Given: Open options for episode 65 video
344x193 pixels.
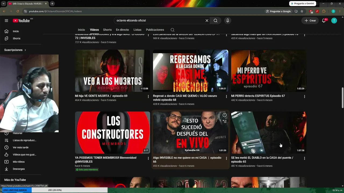Looking at the screenshot, I should point(304,158).
